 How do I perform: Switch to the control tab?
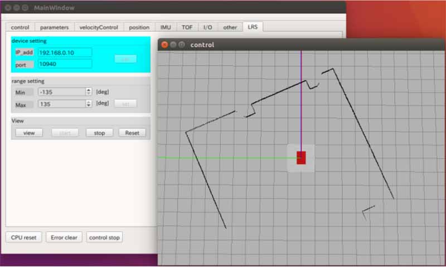(x=20, y=27)
